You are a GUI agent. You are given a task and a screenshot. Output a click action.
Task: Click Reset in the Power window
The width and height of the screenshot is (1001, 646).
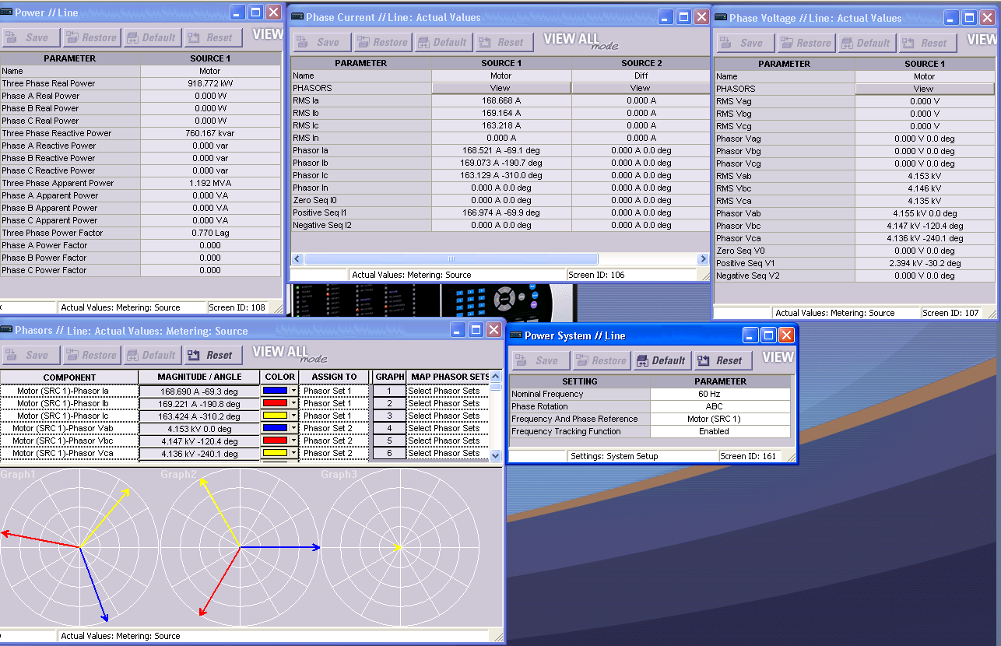[x=212, y=37]
